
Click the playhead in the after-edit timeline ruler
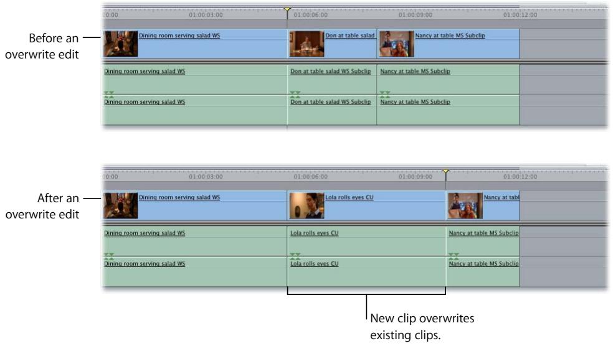pos(445,171)
